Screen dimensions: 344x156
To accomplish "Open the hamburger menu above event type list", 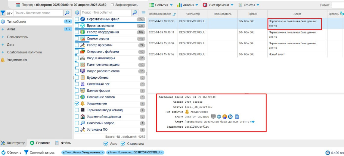I will click(144, 13).
